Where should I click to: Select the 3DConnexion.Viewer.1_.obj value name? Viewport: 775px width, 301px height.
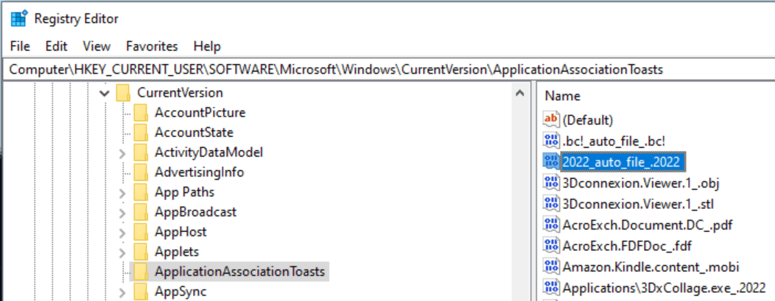pyautogui.click(x=640, y=183)
